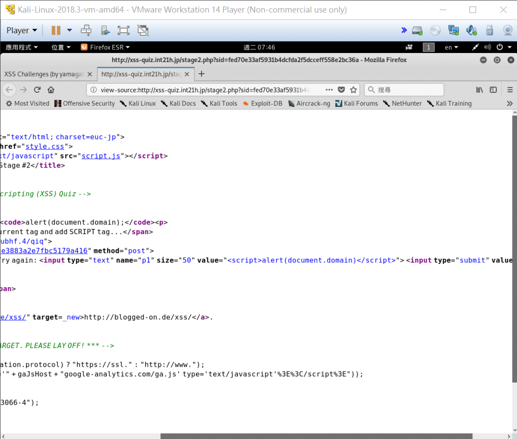Open the clock showing 週二 07:46
Image resolution: width=517 pixels, height=439 pixels.
pos(259,47)
